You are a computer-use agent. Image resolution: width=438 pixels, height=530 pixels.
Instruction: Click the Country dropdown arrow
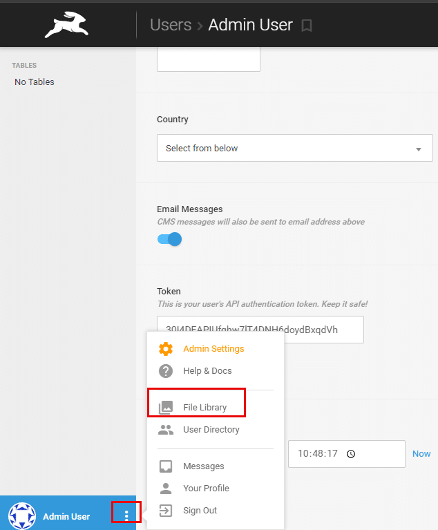[x=419, y=149]
